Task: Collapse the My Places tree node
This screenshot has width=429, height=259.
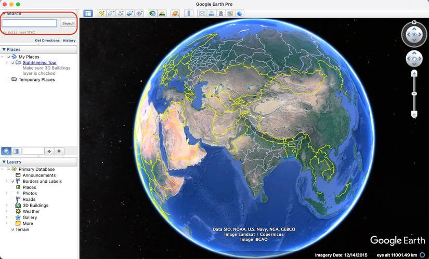Action: pos(3,57)
